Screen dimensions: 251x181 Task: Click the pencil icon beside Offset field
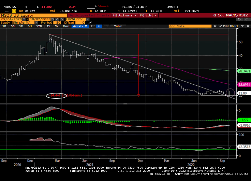click(90, 23)
